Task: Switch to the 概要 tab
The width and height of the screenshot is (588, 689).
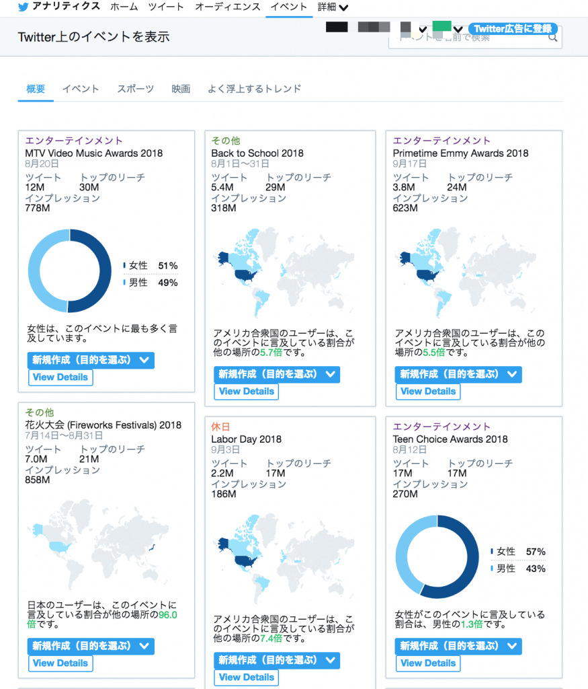Action: pos(36,89)
